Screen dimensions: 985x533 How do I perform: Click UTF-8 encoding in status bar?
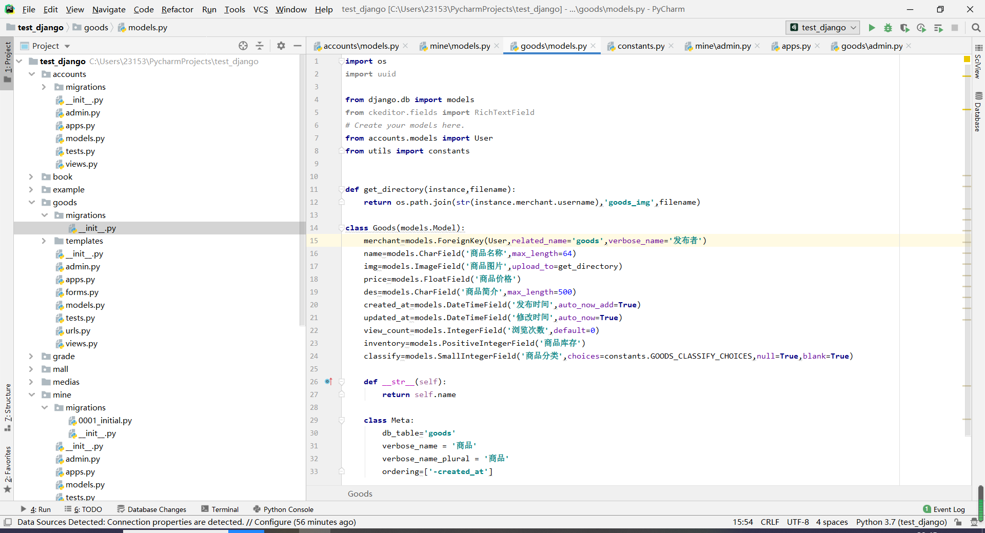pos(798,522)
